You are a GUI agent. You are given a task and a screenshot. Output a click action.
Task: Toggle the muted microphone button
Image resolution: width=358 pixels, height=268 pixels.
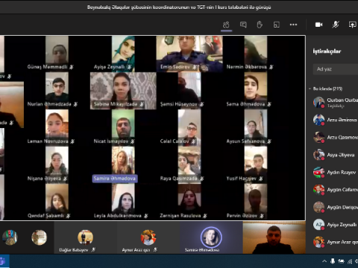[x=336, y=25]
